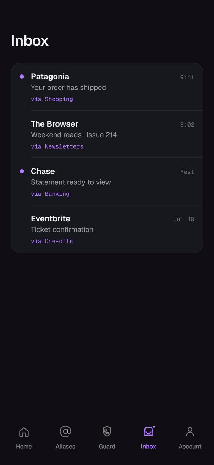Follow the "via One-offs" alias link
Screen dimensions: 214x465
(52, 241)
